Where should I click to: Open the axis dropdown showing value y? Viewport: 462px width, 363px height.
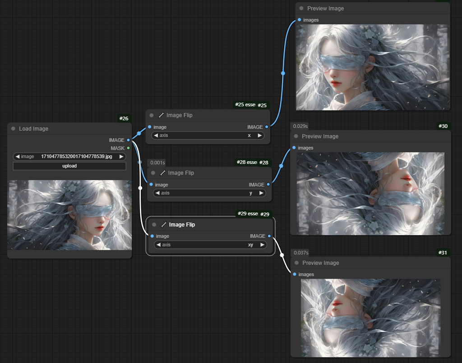(x=210, y=193)
